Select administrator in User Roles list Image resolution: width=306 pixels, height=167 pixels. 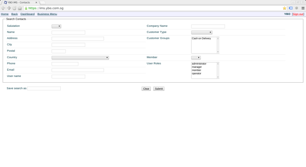click(x=199, y=64)
